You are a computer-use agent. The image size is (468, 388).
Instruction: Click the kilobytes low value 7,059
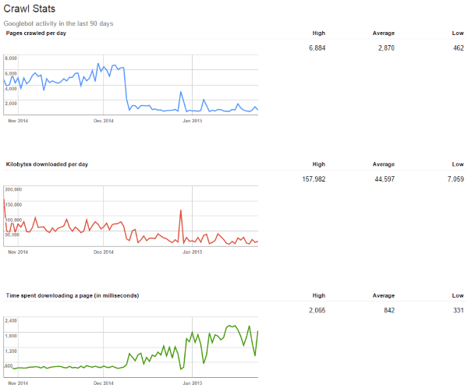(456, 179)
